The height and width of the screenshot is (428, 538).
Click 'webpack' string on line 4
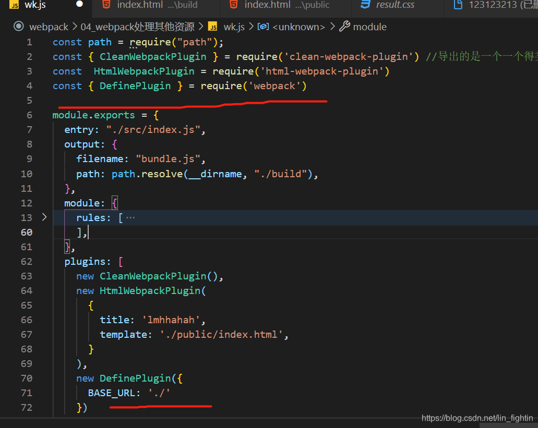click(x=274, y=85)
